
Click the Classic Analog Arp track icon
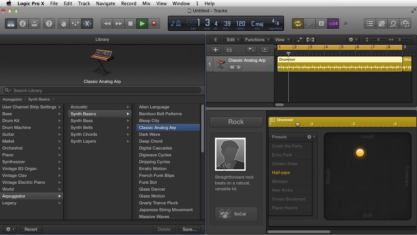click(221, 64)
